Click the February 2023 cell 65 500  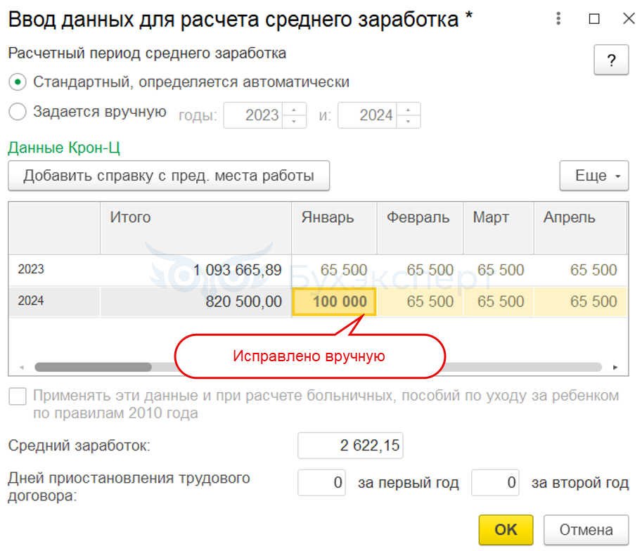420,270
